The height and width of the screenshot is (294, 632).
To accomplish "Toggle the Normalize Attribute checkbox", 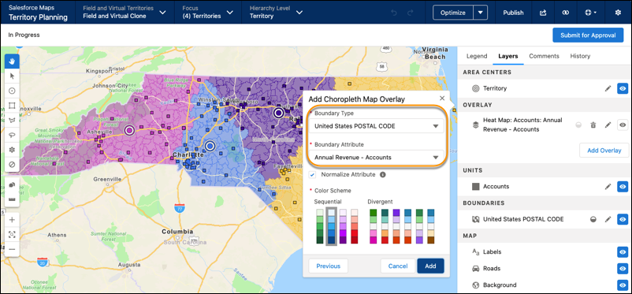I will pos(312,175).
